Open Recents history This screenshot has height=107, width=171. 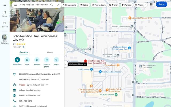[5, 24]
